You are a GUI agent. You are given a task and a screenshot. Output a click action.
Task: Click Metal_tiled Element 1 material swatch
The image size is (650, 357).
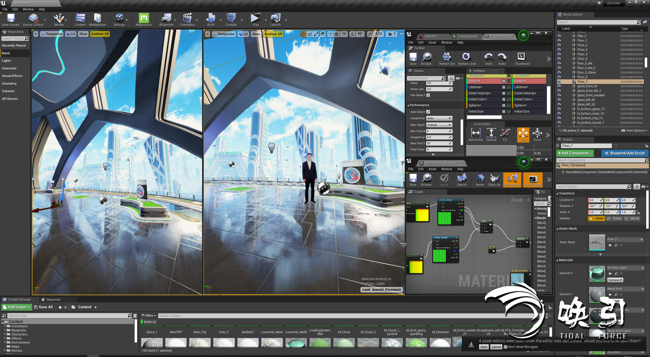click(597, 295)
